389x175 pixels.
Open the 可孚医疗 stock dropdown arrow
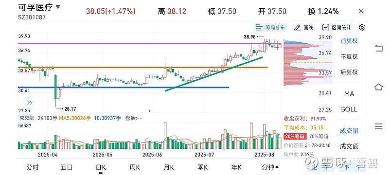click(x=57, y=7)
